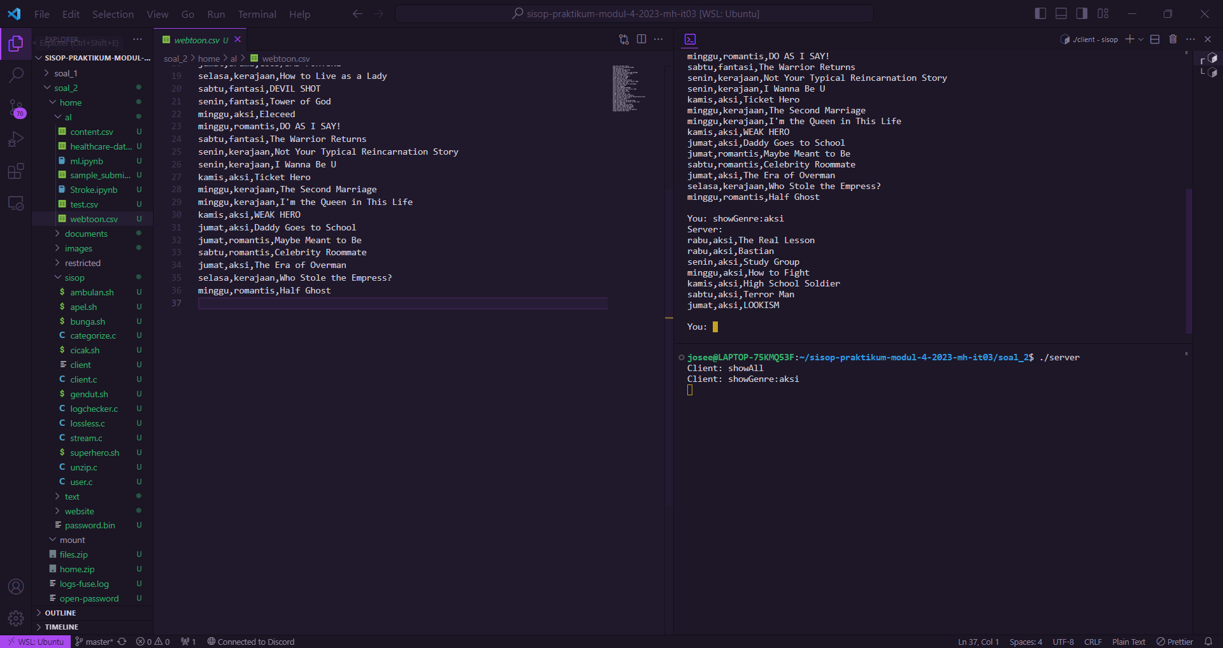This screenshot has width=1223, height=648.
Task: Click the master branch status item
Action: pos(94,642)
